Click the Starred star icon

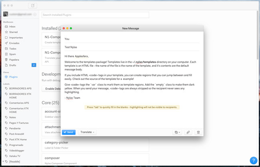(6, 32)
